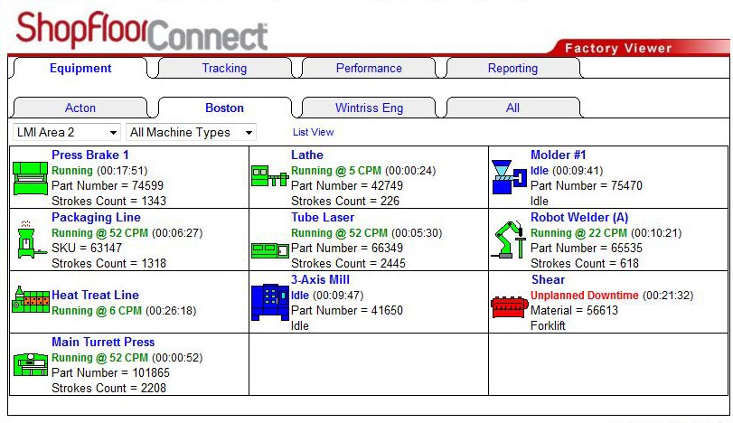Viewport: 733px width, 423px height.
Task: Click the Factory Viewer banner label
Action: [618, 48]
